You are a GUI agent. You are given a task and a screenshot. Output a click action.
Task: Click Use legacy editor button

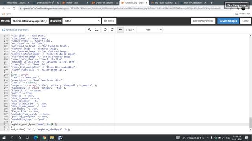[x=203, y=21]
